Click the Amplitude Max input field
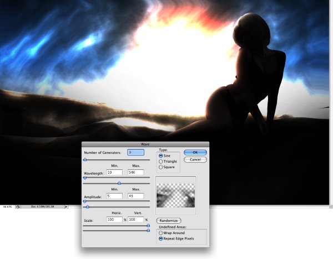 [136, 196]
